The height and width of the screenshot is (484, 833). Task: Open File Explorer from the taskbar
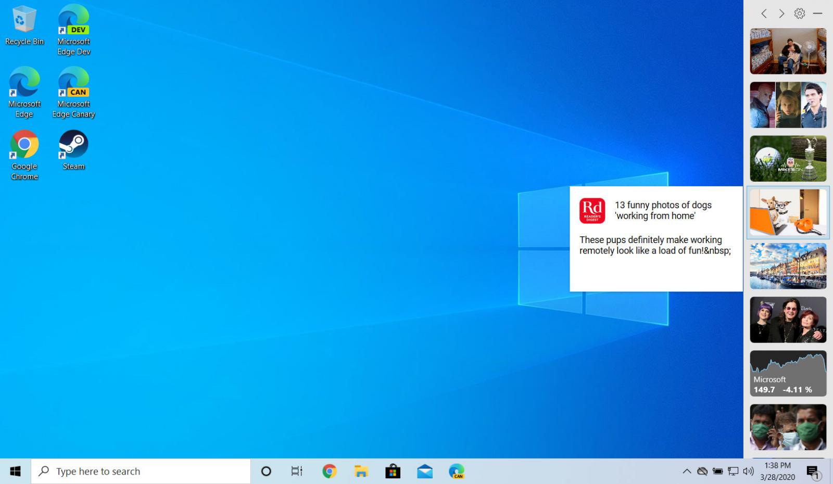point(361,472)
